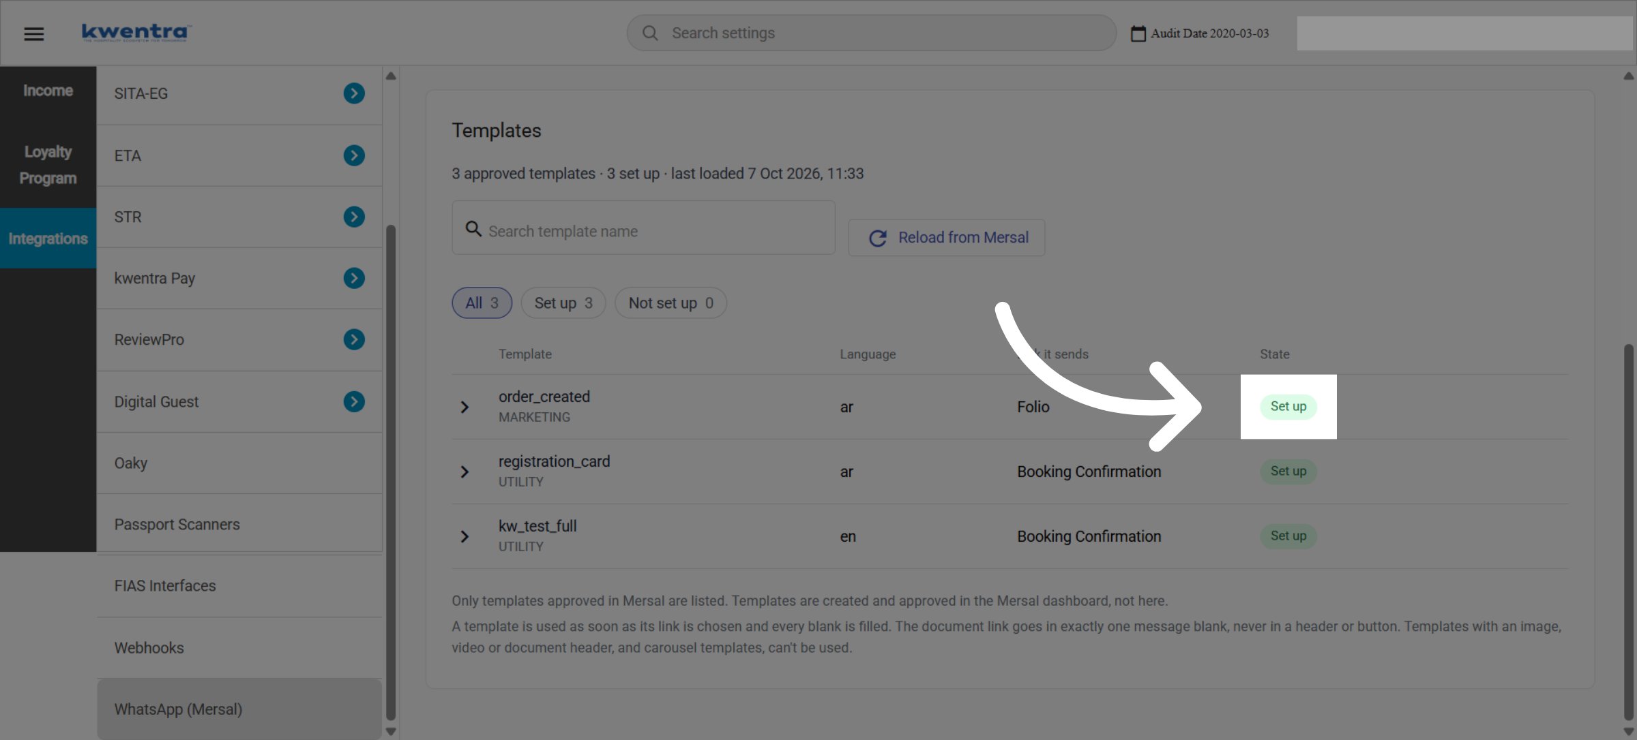The width and height of the screenshot is (1637, 740).
Task: Click the main page scrollbar thumb
Action: 1629,531
